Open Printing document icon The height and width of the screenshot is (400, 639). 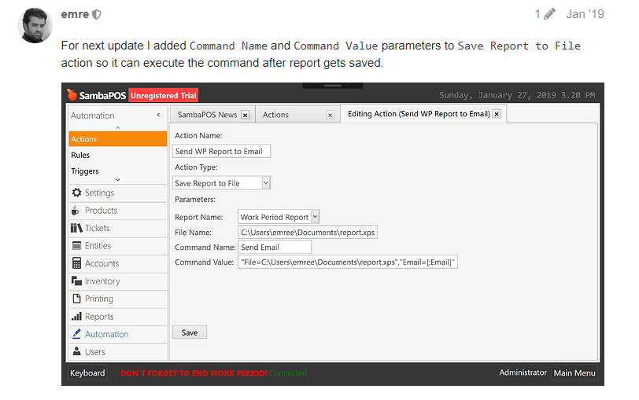pyautogui.click(x=76, y=299)
